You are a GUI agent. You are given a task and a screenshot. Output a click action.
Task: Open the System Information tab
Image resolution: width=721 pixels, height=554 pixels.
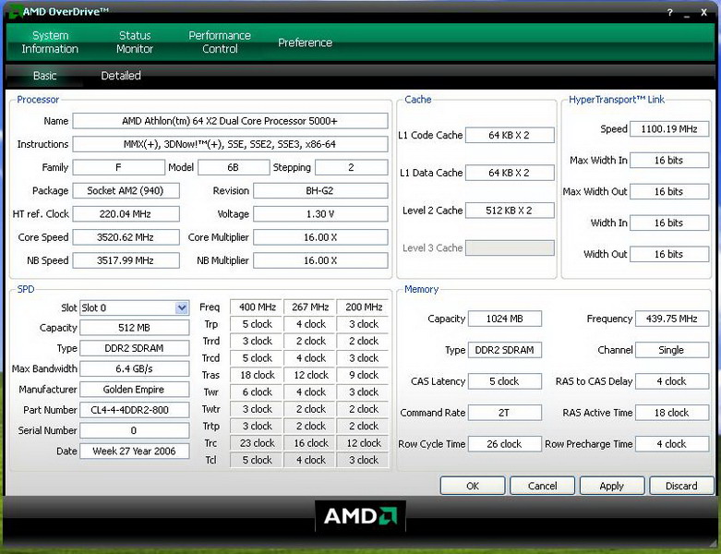coord(50,42)
